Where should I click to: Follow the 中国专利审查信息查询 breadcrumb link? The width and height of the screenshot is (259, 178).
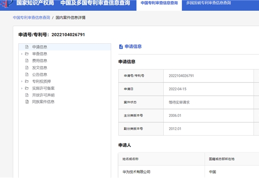[x=32, y=17]
